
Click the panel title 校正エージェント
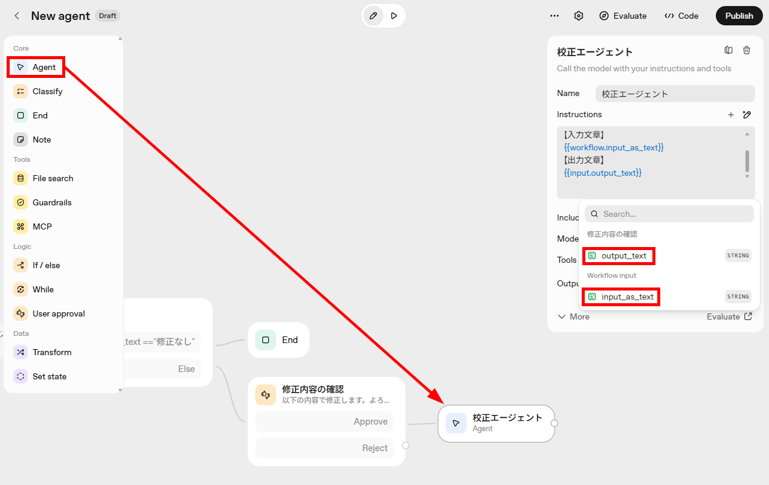594,52
